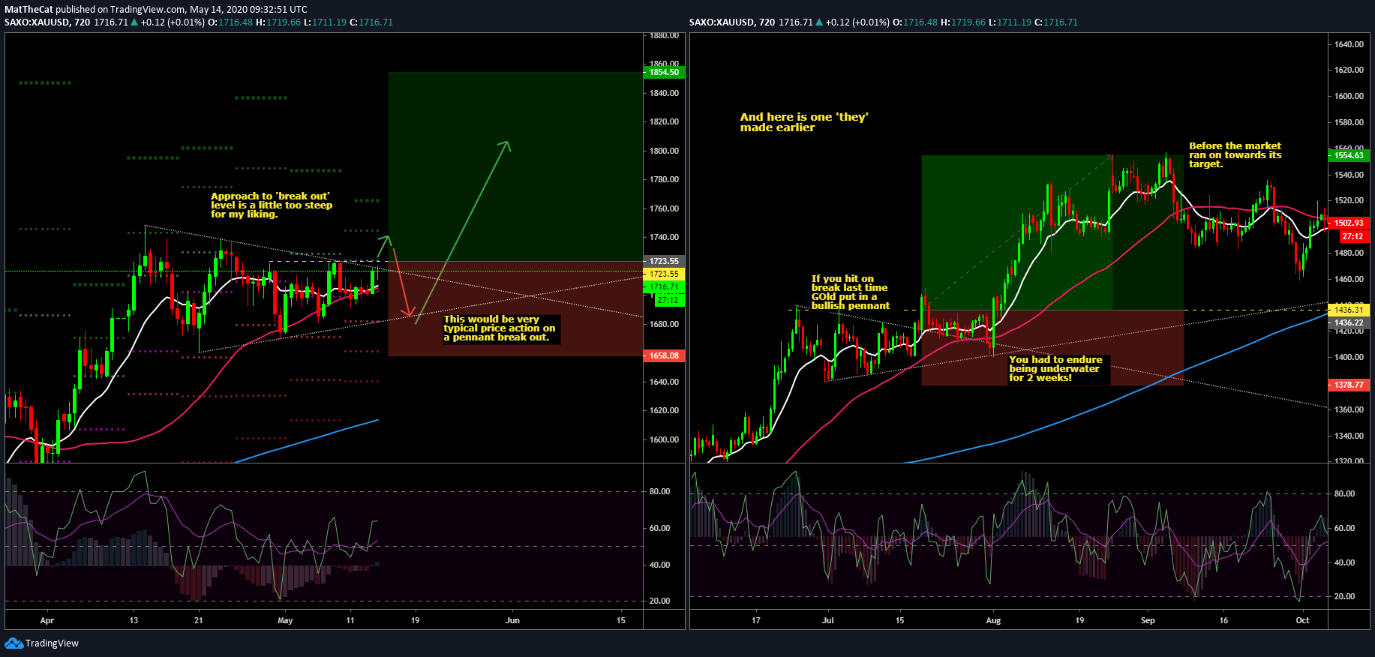Click 1360.00 on right price axis

pos(1349,409)
